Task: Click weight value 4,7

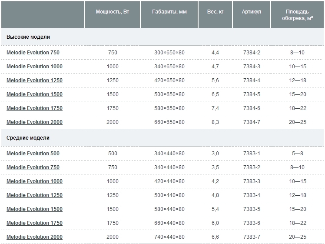Action: pos(215,67)
